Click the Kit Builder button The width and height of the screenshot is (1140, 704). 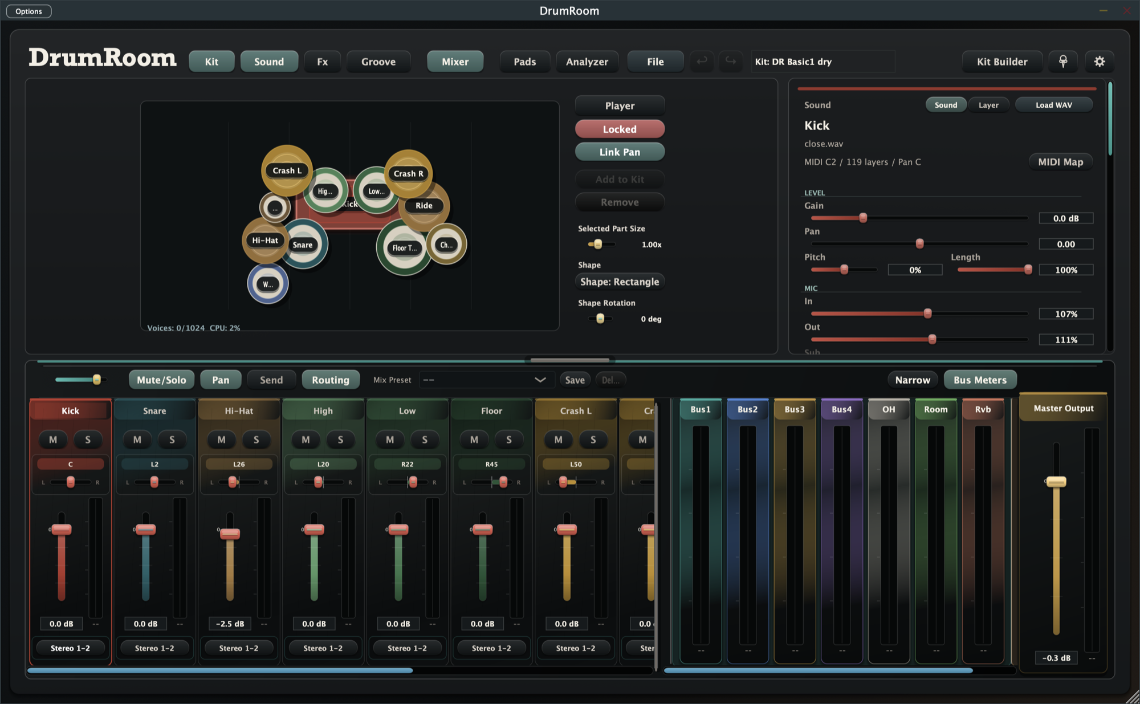point(1002,62)
